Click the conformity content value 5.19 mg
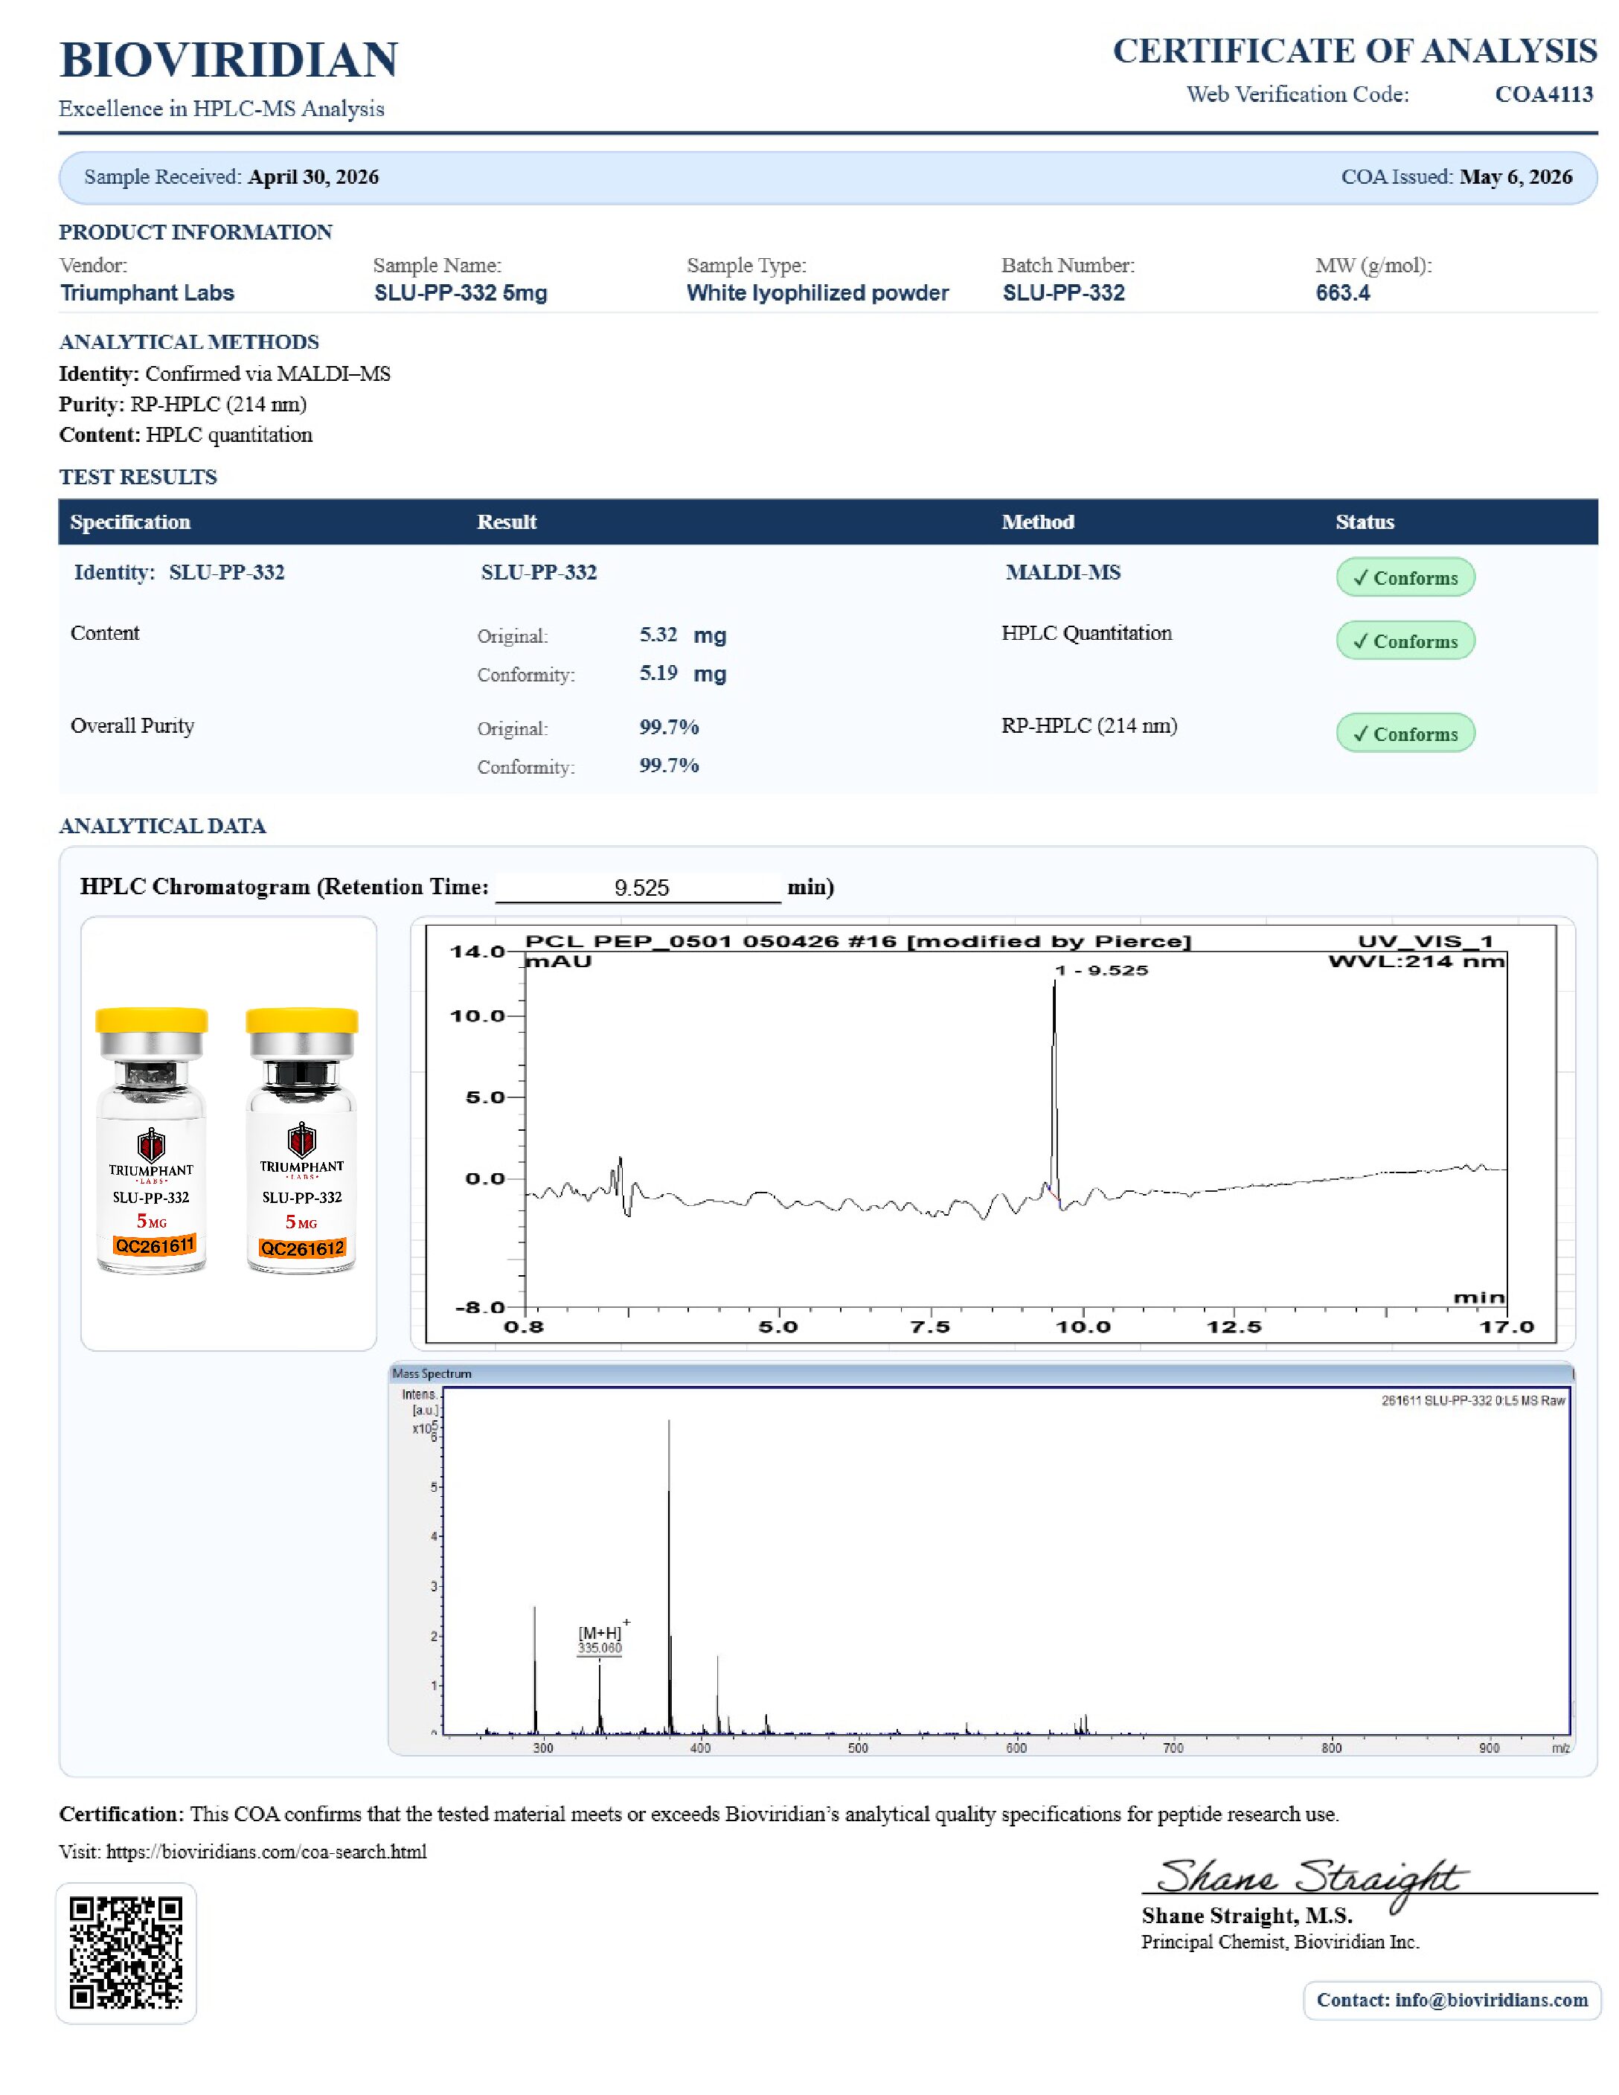This screenshot has width=1619, height=2095. tap(682, 673)
